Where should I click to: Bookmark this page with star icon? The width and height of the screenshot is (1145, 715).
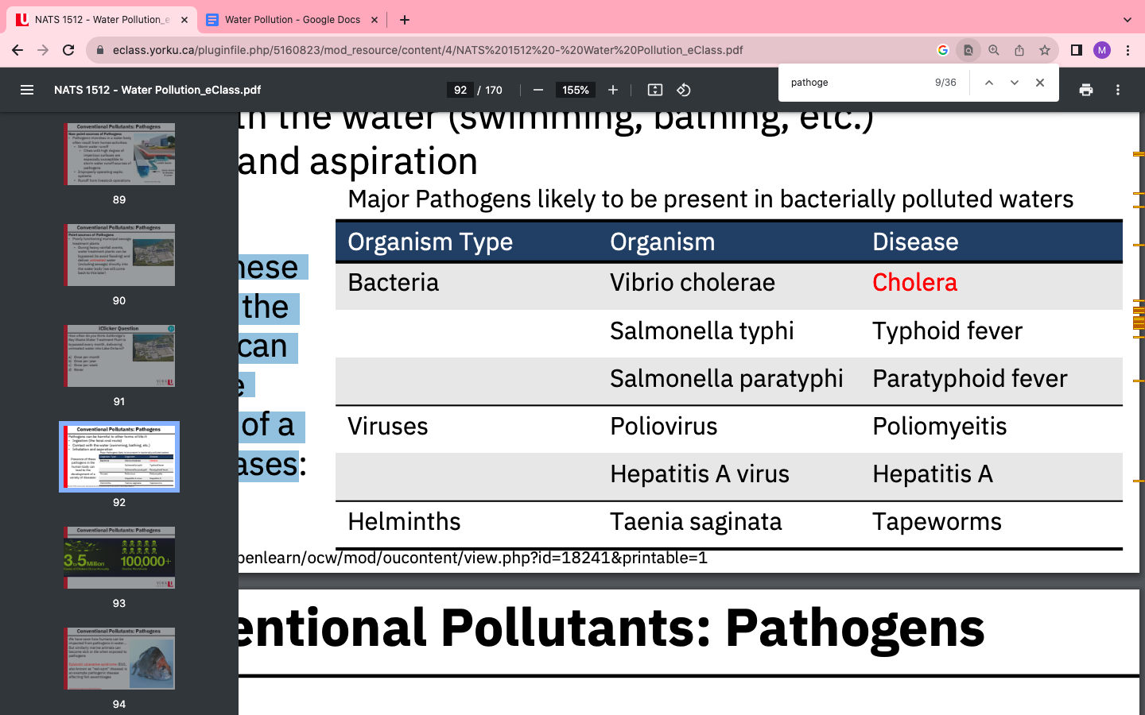pyautogui.click(x=1045, y=50)
